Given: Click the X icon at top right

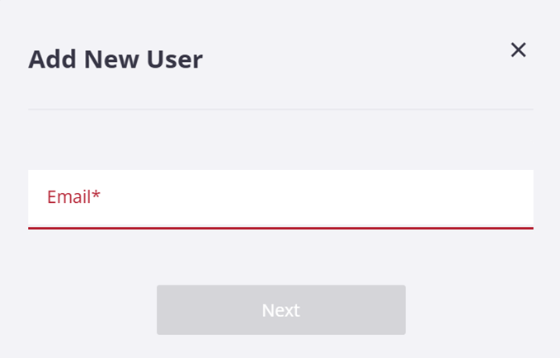Looking at the screenshot, I should click(518, 50).
